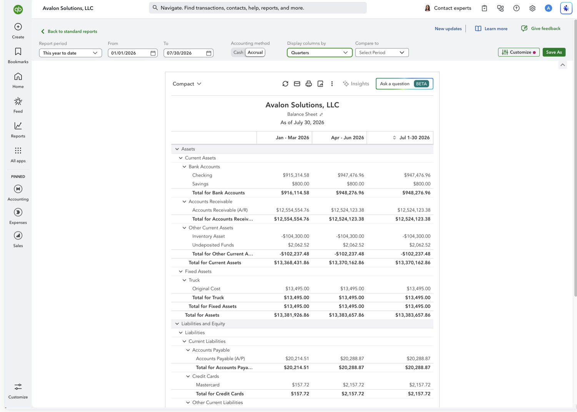577x412 pixels.
Task: Open the Create menu in sidebar
Action: click(18, 31)
